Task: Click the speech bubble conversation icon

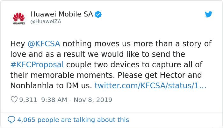Action: pos(11,120)
